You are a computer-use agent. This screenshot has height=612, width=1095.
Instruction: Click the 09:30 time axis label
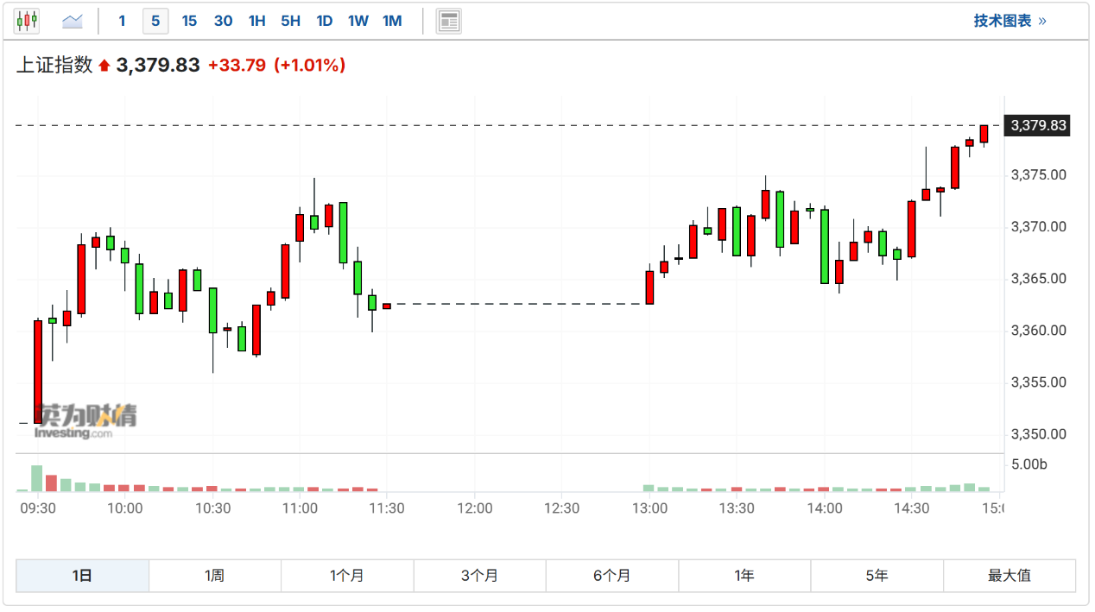click(x=38, y=508)
